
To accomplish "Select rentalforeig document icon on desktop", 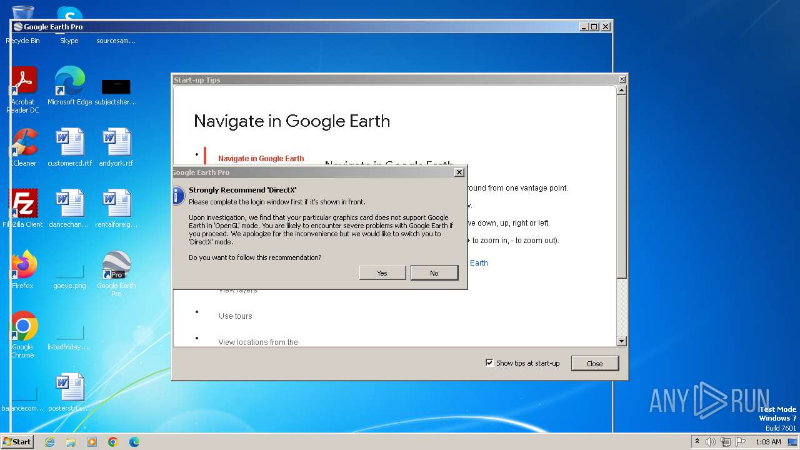I will pyautogui.click(x=116, y=208).
